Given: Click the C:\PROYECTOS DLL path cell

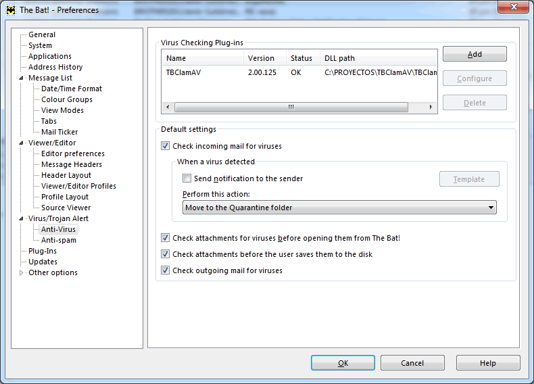Looking at the screenshot, I should 381,72.
